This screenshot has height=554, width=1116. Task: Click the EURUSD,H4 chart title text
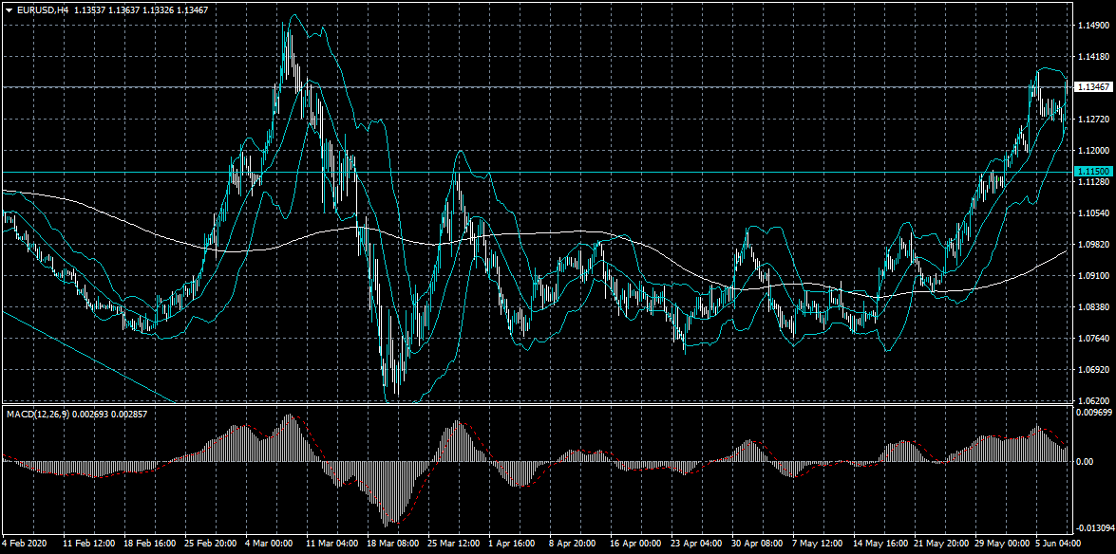pos(42,11)
